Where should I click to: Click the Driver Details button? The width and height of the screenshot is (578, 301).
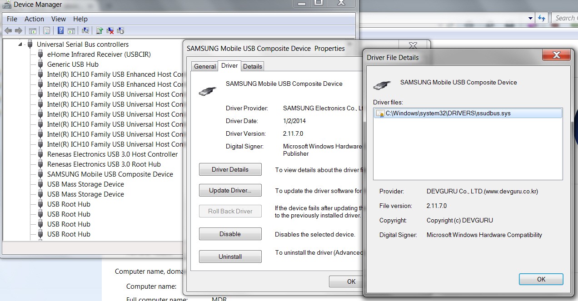(230, 169)
